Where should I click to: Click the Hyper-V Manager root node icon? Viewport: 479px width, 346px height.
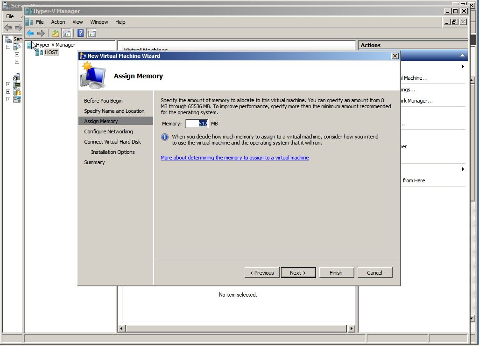coord(29,45)
